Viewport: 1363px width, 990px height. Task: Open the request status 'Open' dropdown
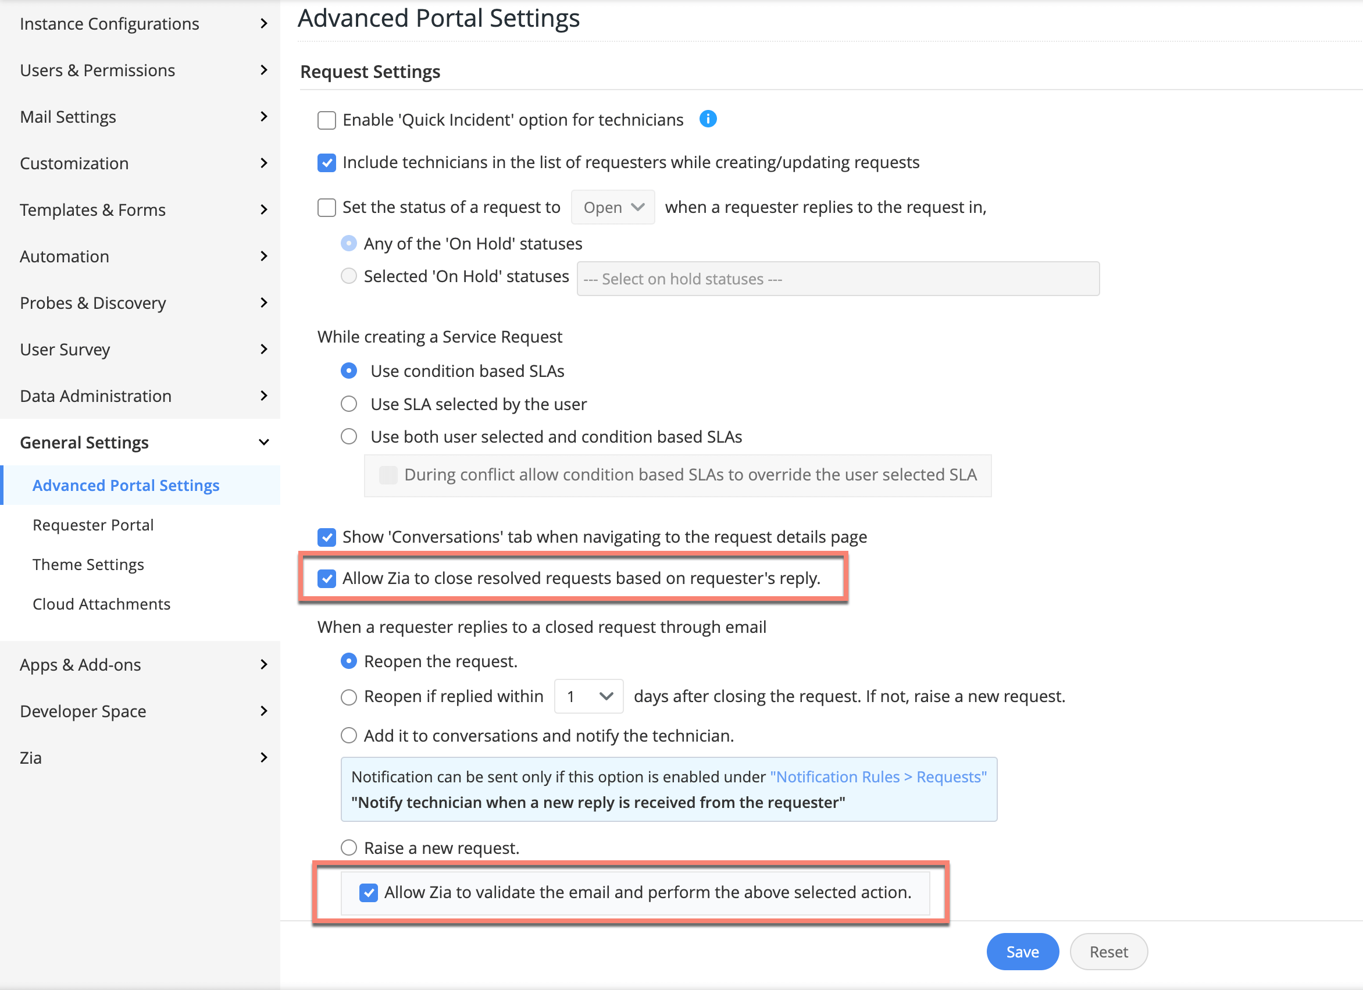[x=612, y=208]
